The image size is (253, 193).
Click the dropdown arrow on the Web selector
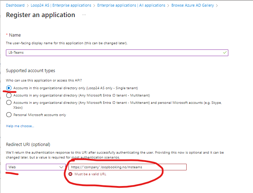point(61,167)
